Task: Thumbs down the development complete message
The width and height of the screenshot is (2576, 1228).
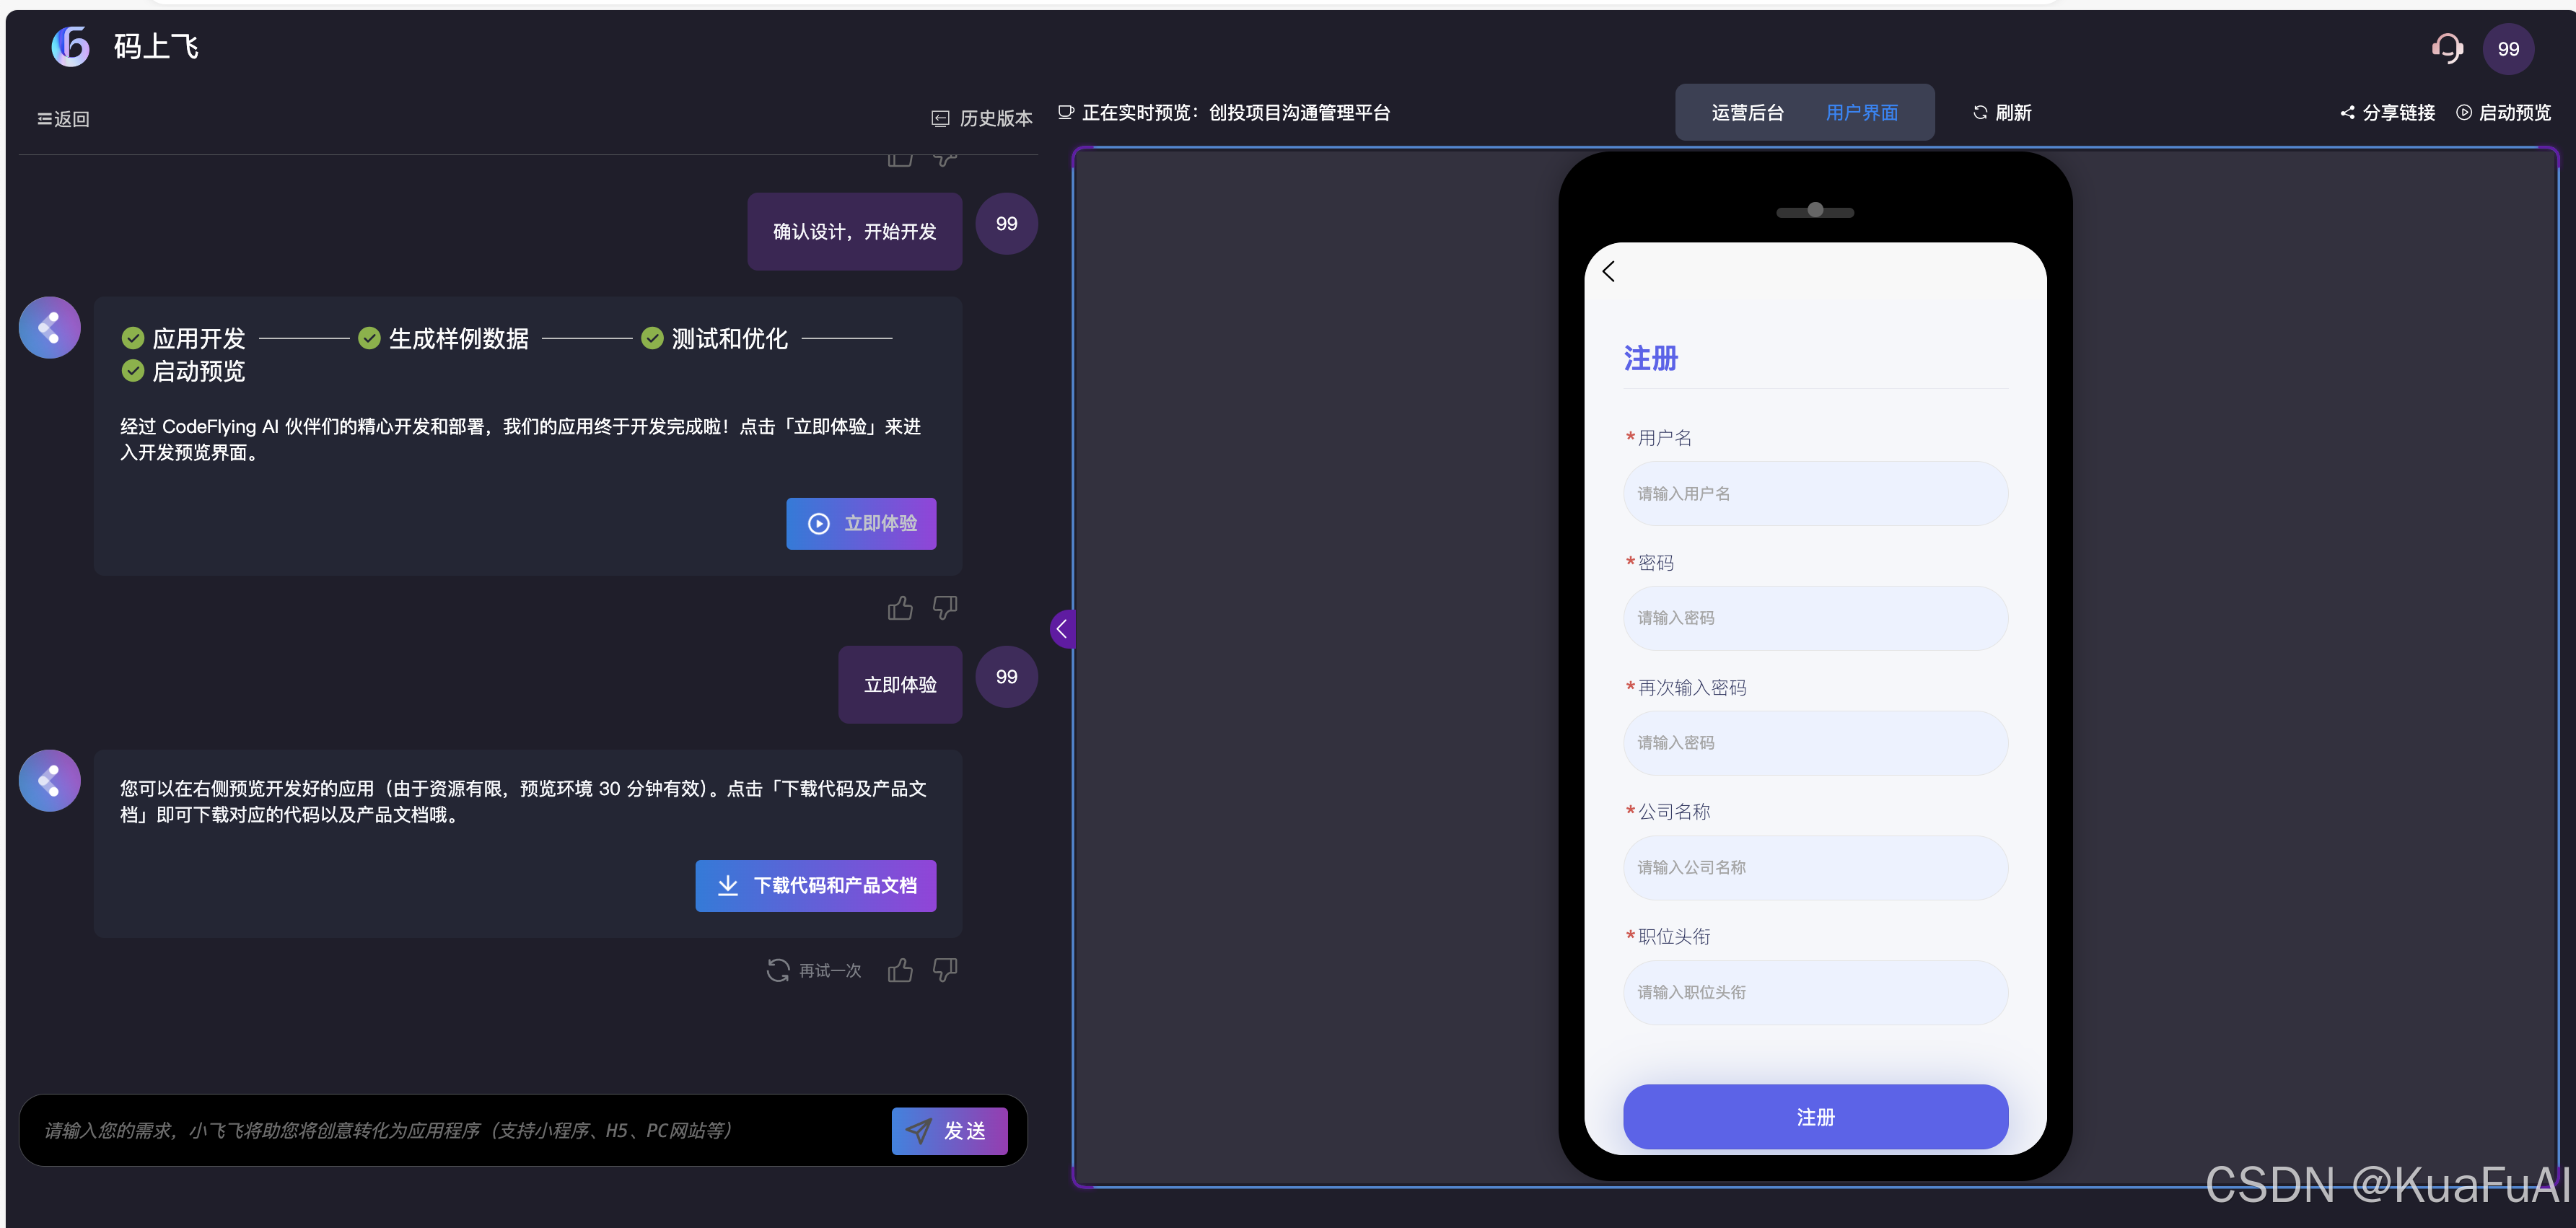Action: point(945,608)
